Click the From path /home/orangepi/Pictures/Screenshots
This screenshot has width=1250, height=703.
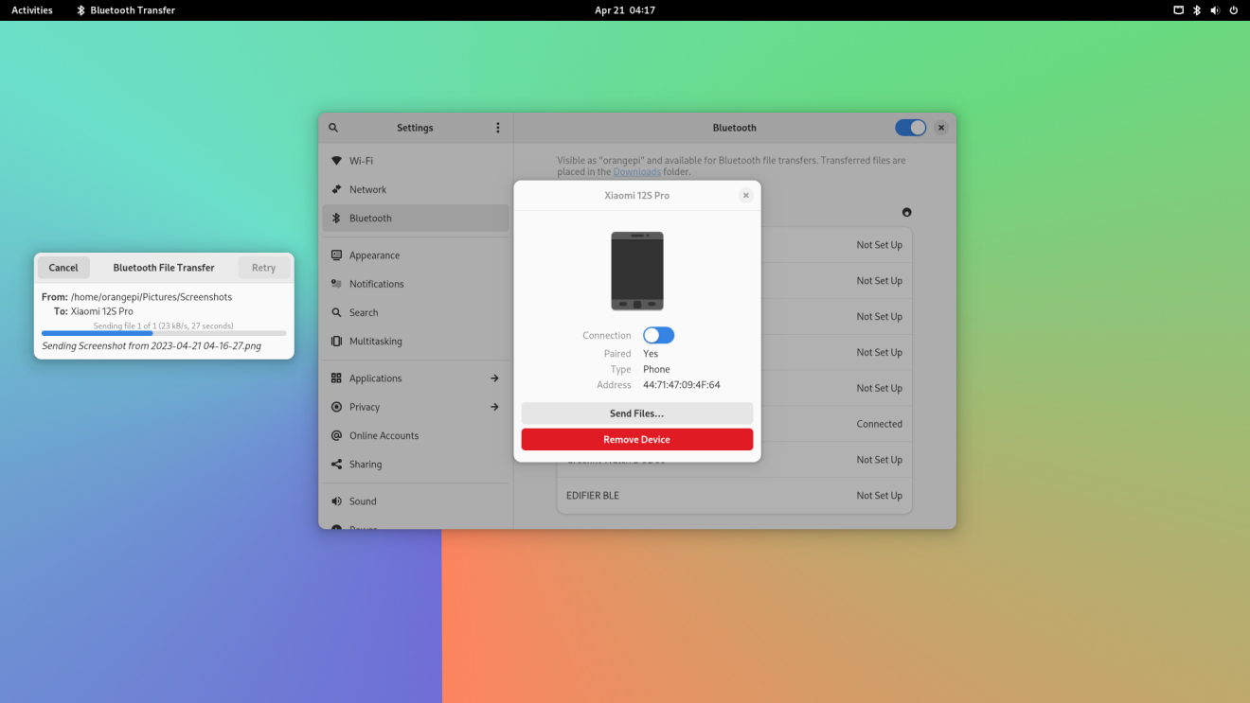coord(152,297)
